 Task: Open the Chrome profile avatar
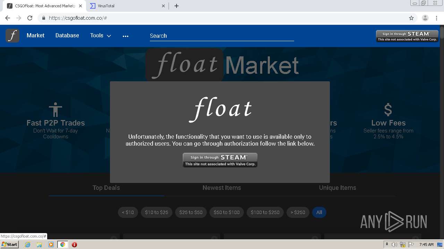(x=425, y=18)
